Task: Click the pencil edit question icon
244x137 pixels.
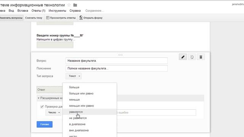Action: (183, 57)
